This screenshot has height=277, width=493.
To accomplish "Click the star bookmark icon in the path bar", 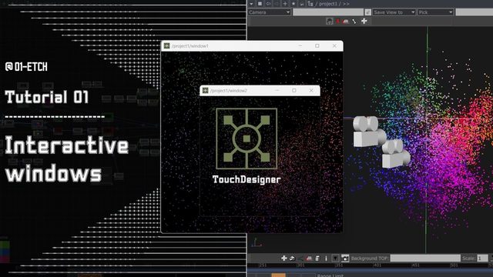I will click(x=293, y=4).
